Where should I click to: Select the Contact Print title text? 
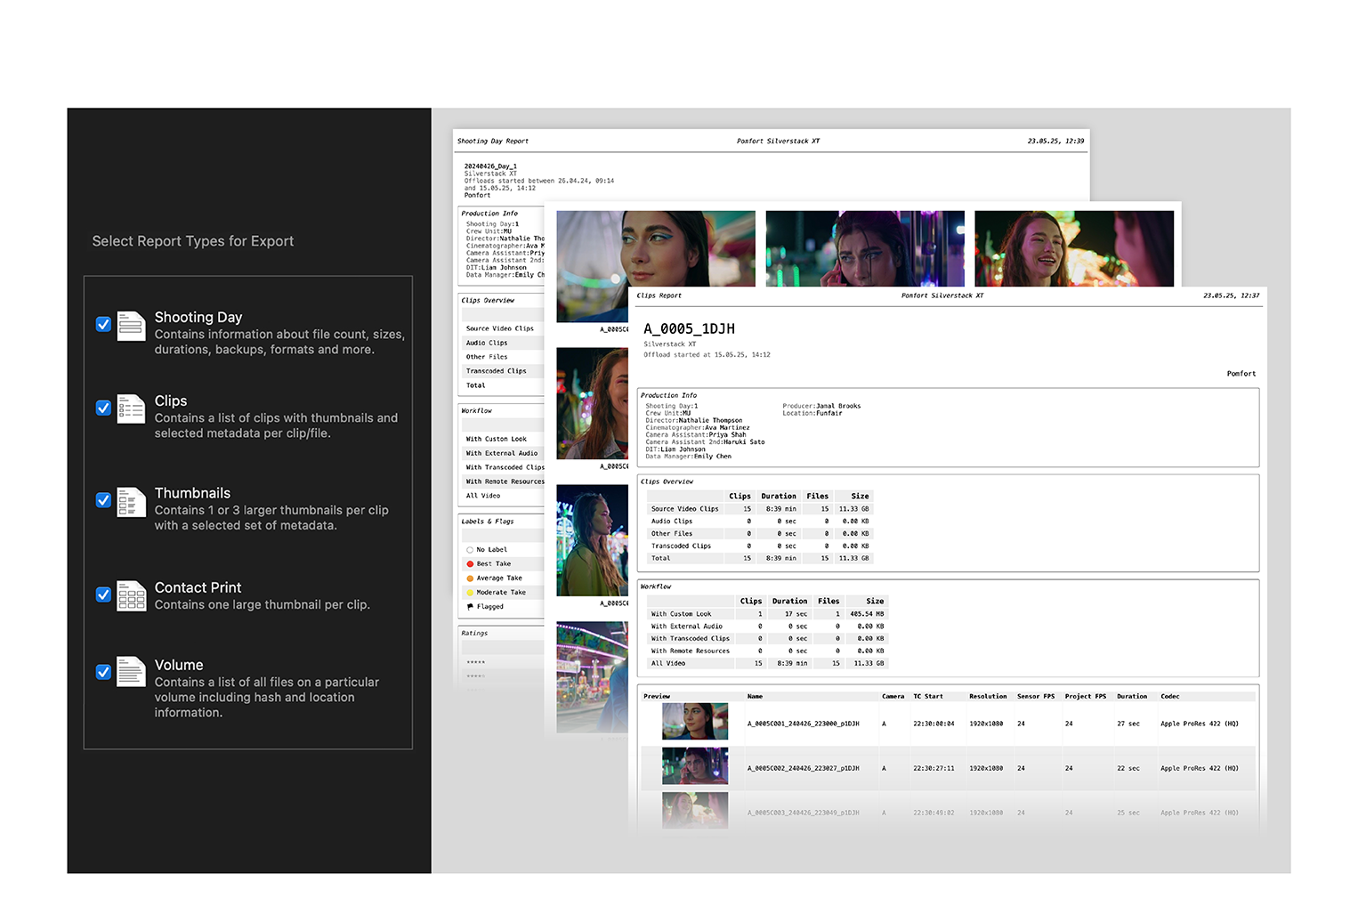point(198,587)
